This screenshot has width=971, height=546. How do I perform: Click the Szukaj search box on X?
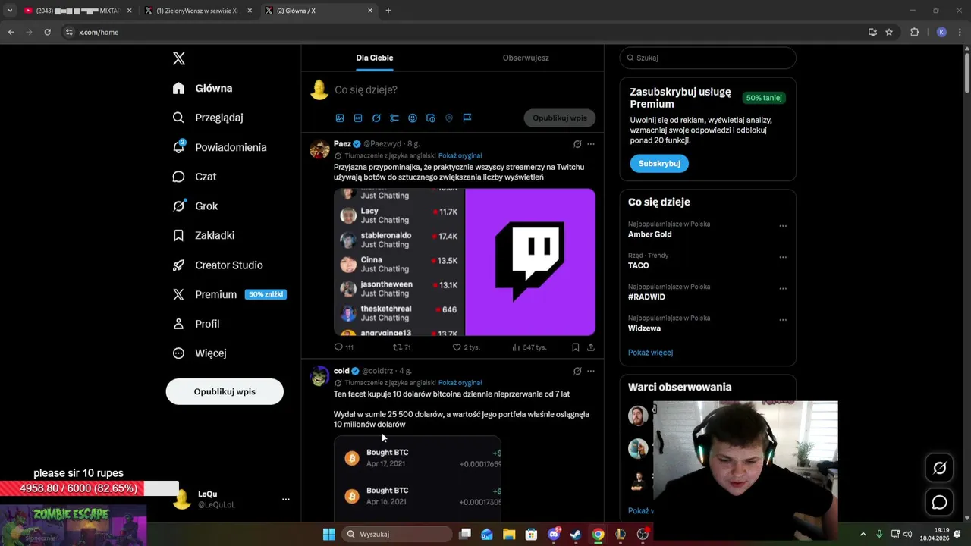pyautogui.click(x=708, y=58)
